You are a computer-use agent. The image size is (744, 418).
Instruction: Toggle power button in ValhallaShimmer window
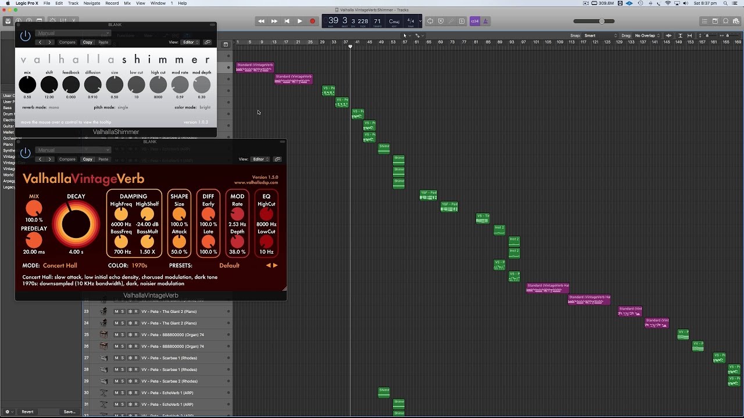tap(25, 36)
